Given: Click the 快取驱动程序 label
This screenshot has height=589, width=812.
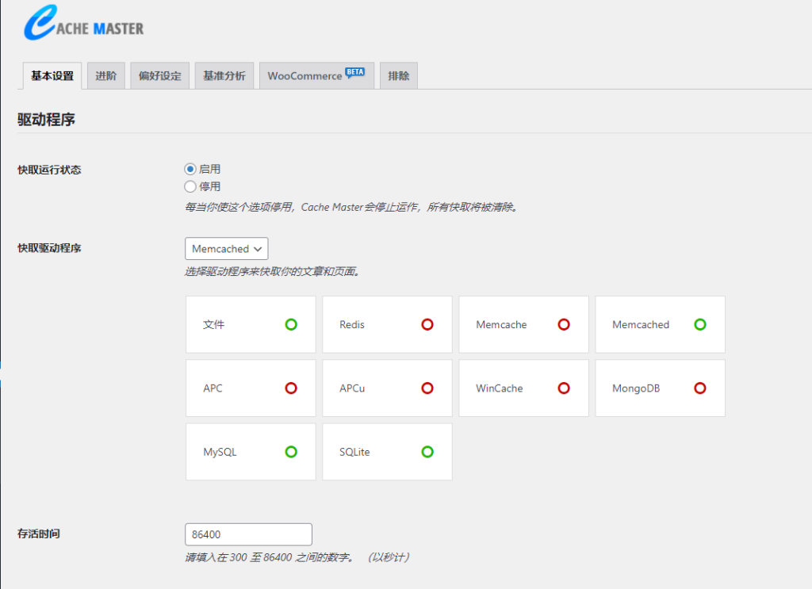Looking at the screenshot, I should pyautogui.click(x=49, y=248).
